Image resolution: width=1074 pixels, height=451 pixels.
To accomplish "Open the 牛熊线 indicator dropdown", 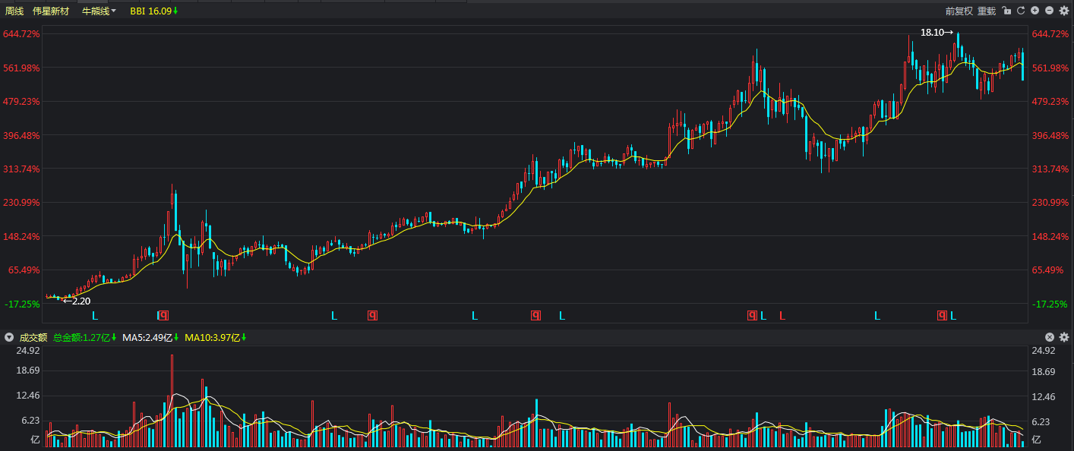I will pyautogui.click(x=99, y=11).
